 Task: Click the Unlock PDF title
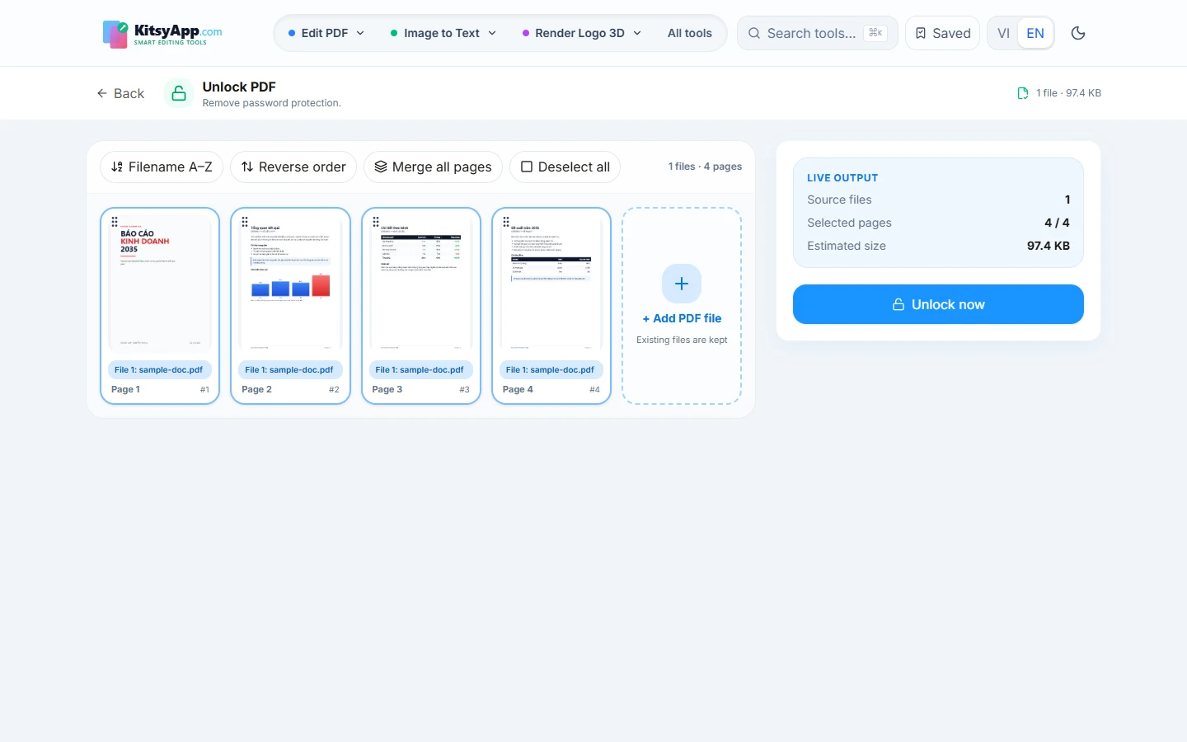click(239, 87)
